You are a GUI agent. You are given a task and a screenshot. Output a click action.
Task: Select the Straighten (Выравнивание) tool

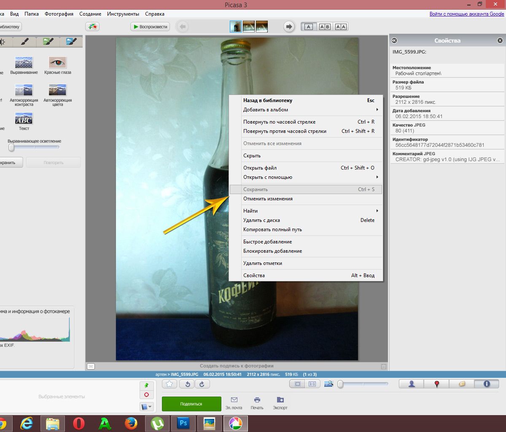point(24,63)
